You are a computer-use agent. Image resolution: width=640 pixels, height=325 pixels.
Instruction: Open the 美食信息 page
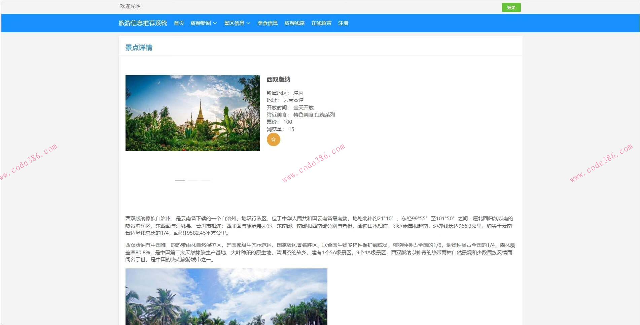(268, 23)
